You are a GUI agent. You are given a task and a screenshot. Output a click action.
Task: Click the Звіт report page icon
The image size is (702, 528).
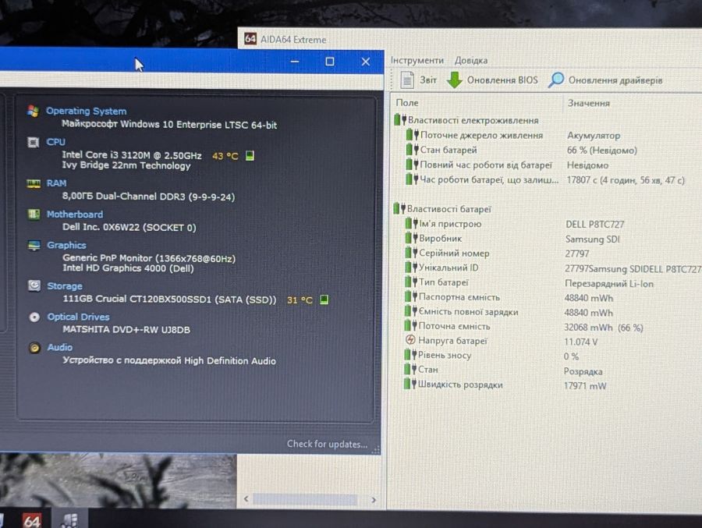tap(407, 80)
